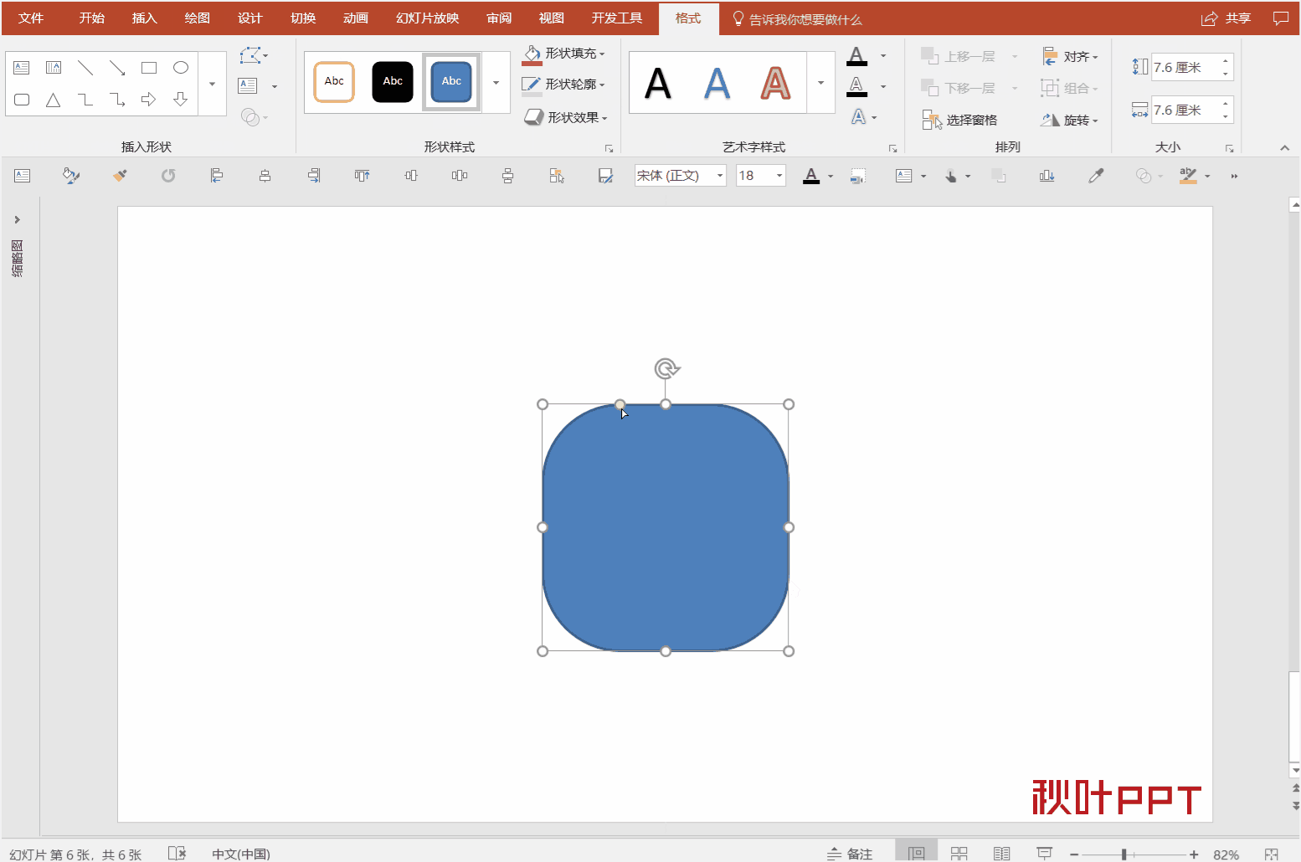Switch to the Home (开始) tab

[92, 18]
